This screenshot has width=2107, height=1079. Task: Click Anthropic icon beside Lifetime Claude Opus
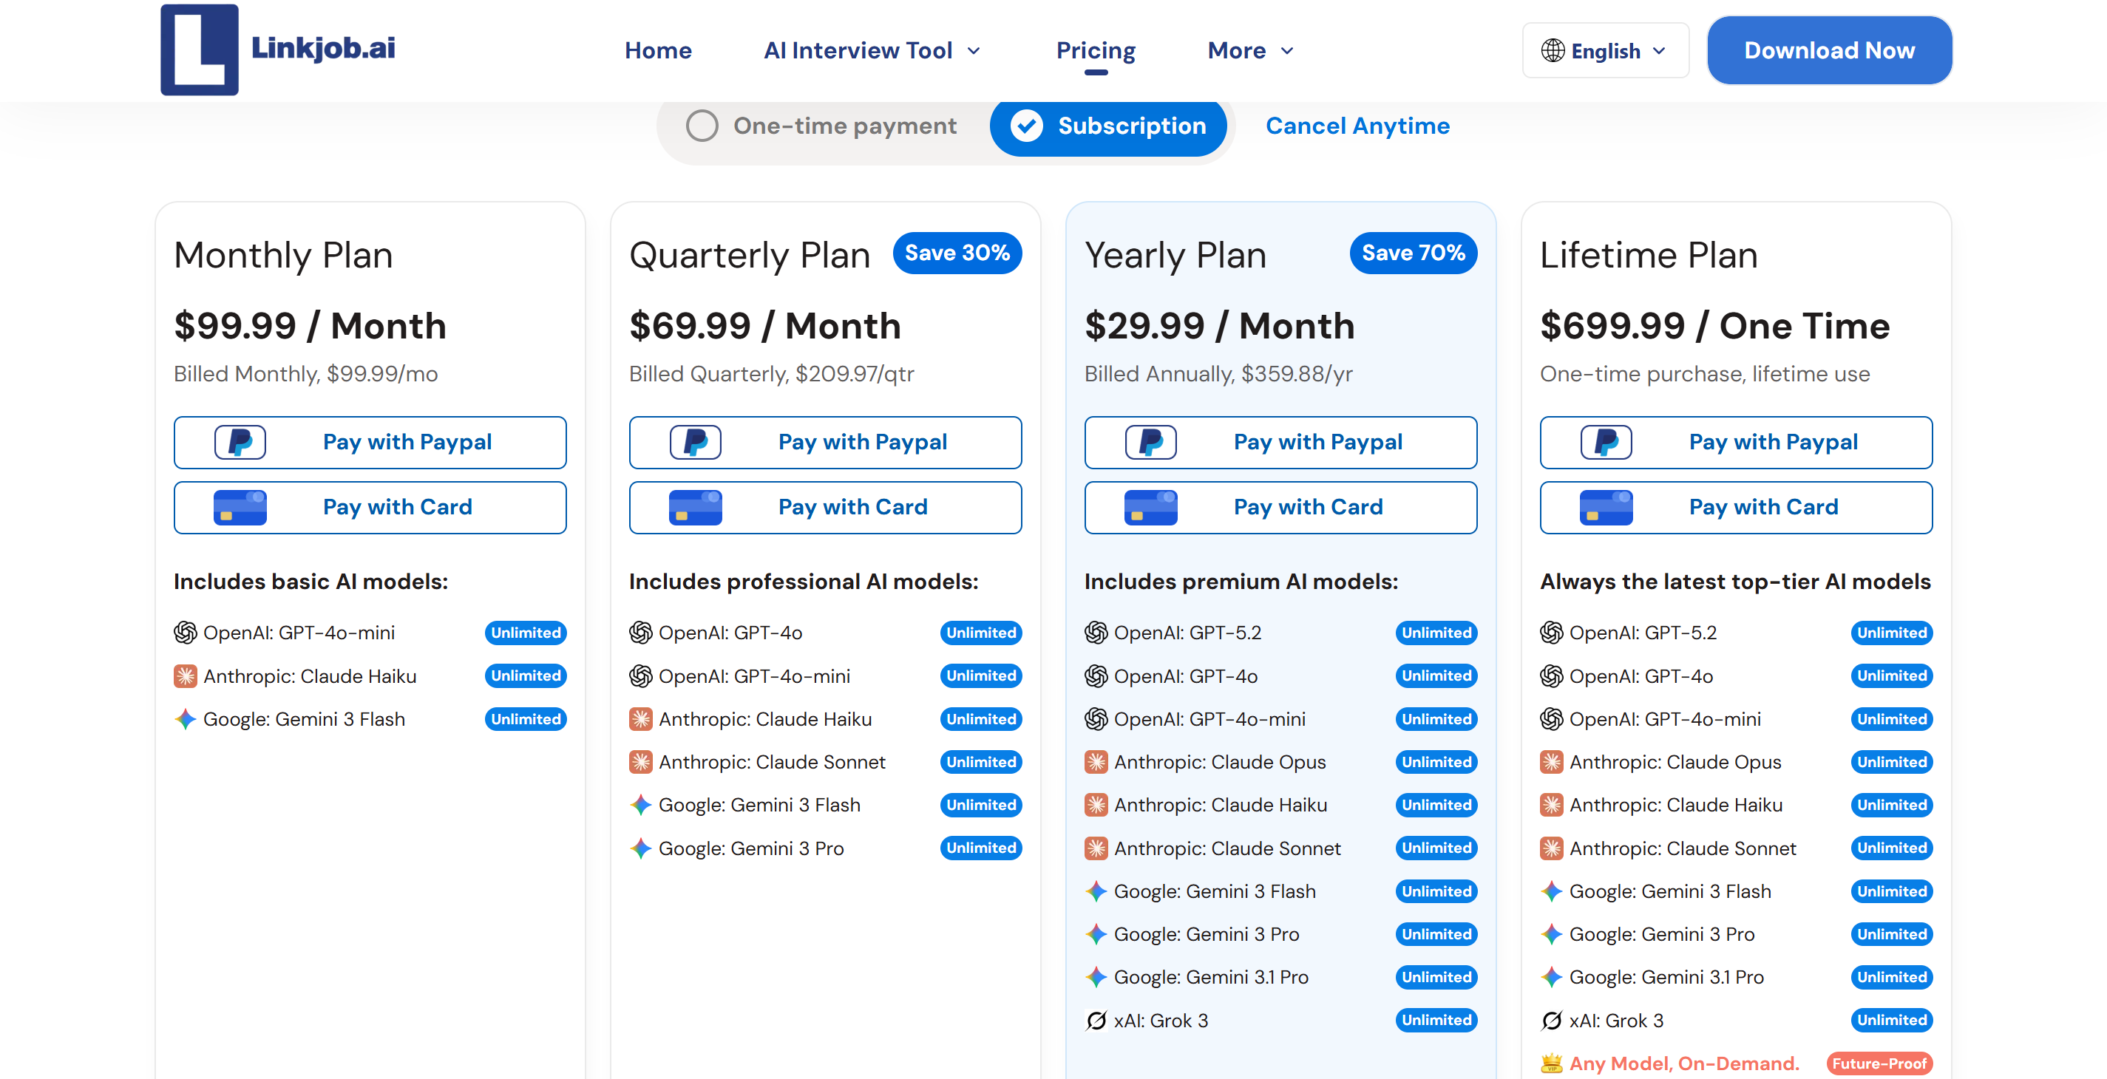[x=1553, y=762]
